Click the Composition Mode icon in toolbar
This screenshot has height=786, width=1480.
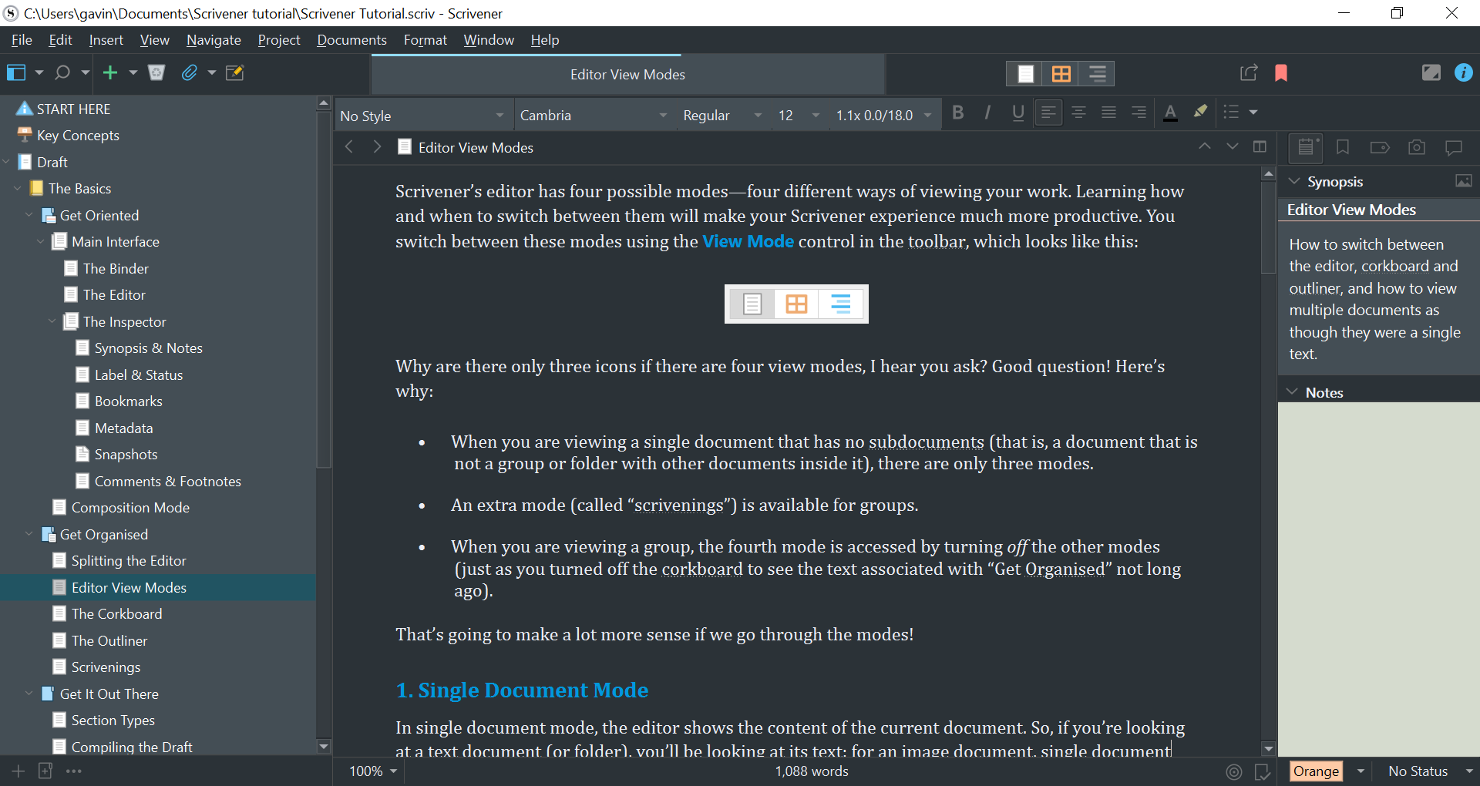[x=1431, y=72]
